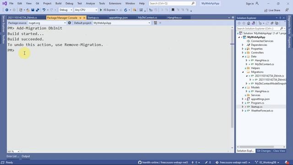Click the bookmark icon in the toolbar
The height and width of the screenshot is (165, 293).
pos(173,10)
